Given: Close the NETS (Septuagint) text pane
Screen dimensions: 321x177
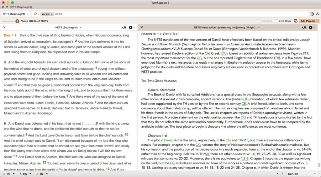Looking at the screenshot, I should coord(4,27).
